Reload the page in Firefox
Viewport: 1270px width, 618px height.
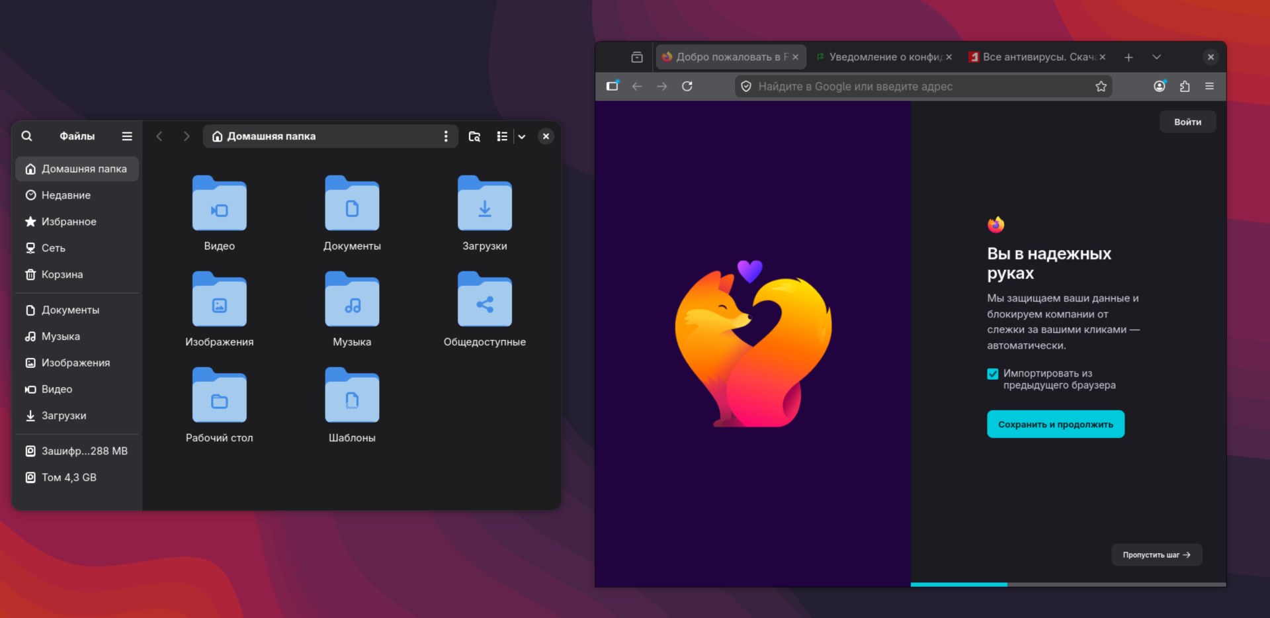click(687, 87)
